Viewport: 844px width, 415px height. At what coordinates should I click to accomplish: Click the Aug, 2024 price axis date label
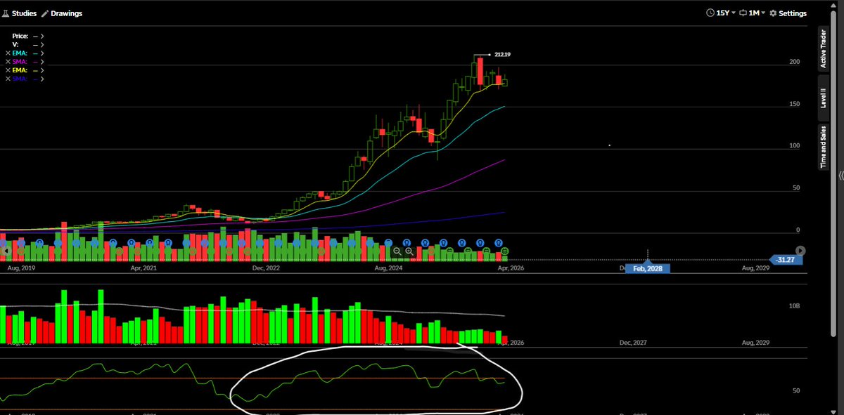388,268
